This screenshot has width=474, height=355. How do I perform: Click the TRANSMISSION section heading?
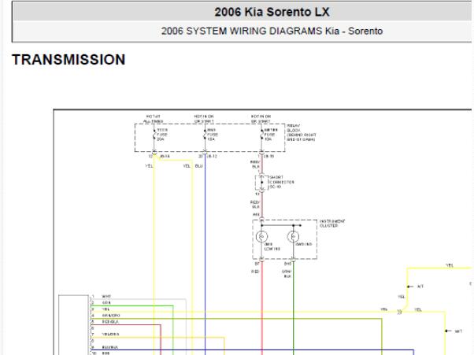coord(69,60)
